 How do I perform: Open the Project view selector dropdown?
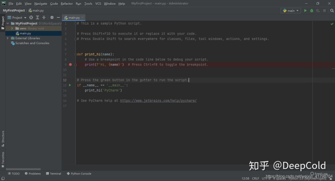pos(17,18)
